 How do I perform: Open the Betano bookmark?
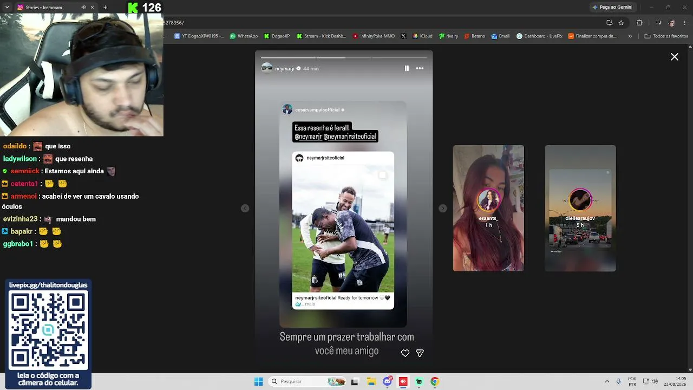pos(475,36)
